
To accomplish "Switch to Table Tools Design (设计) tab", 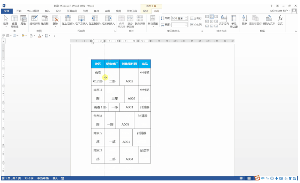I will tap(146, 11).
